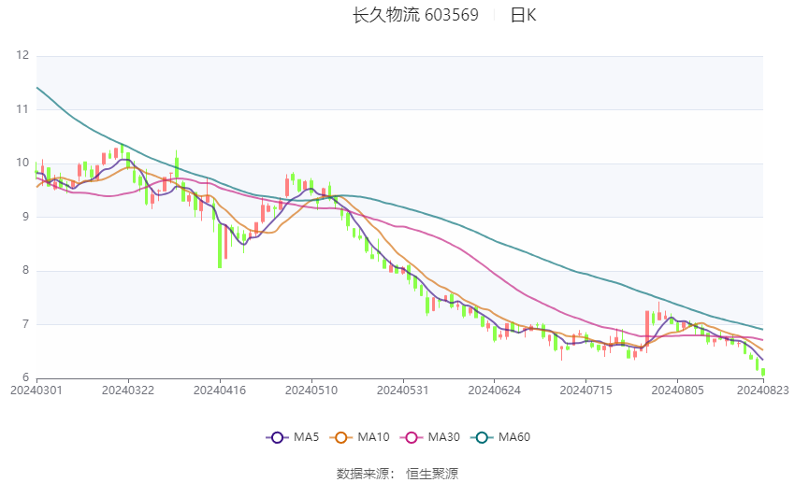Click the 数据来源 label
This screenshot has height=483, width=795.
[363, 474]
